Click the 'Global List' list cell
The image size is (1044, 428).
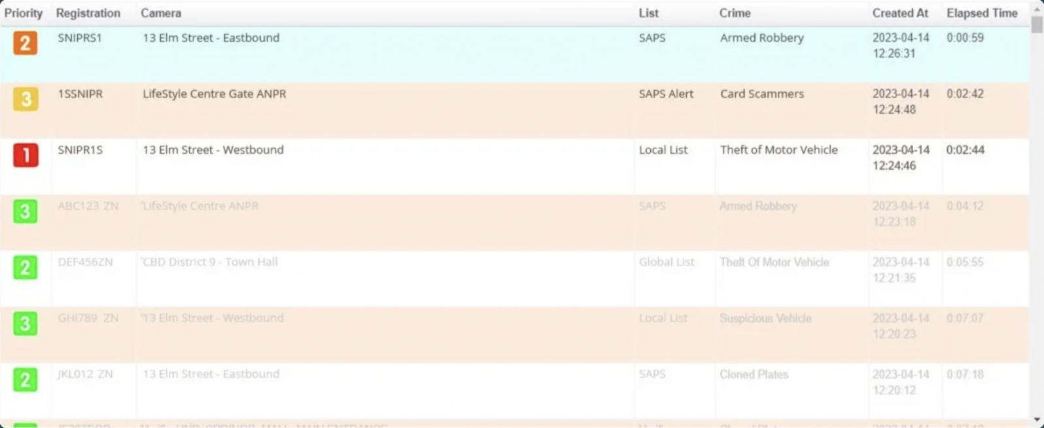(667, 262)
